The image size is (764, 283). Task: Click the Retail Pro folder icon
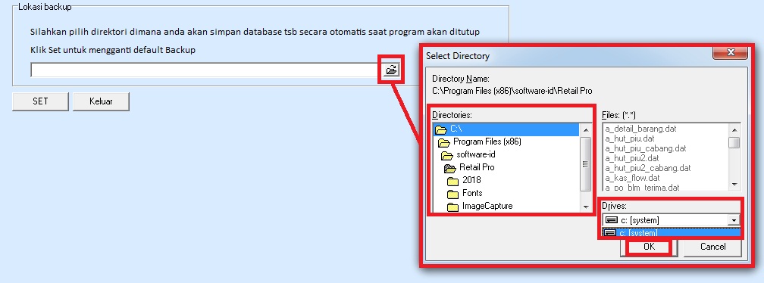point(449,168)
